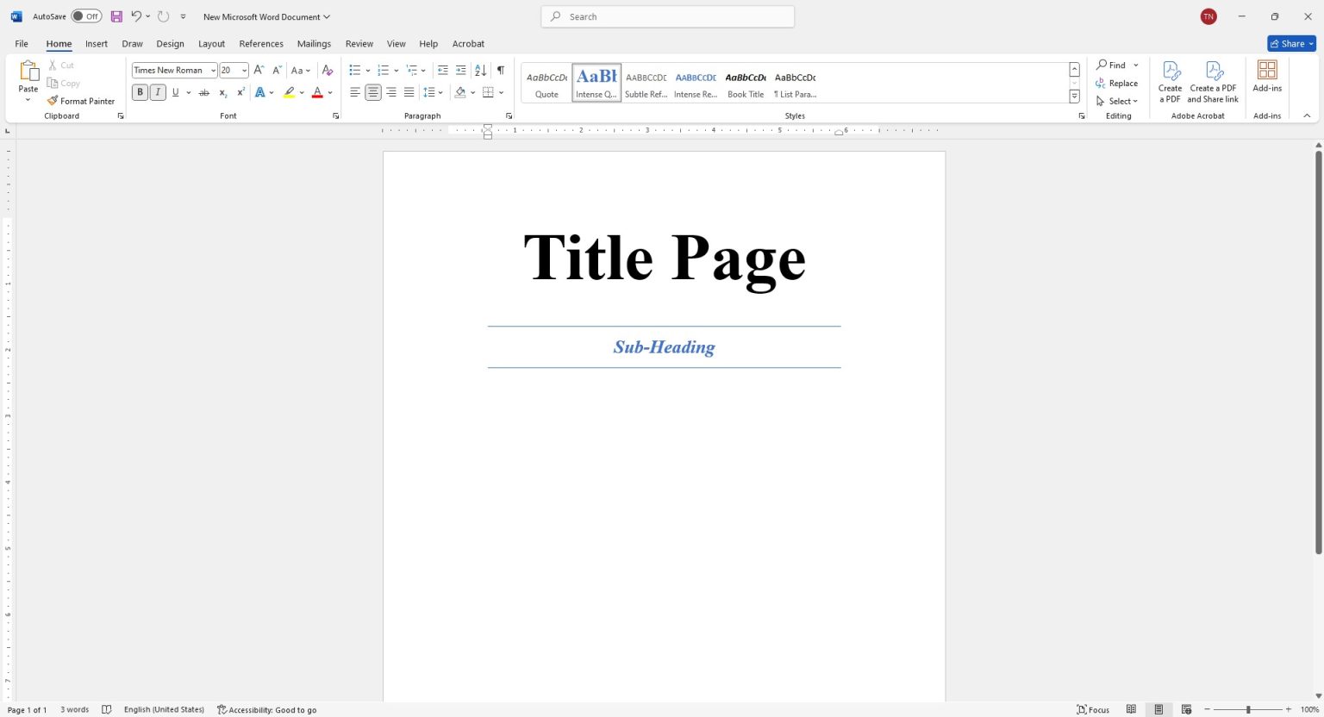Toggle Italic formatting
This screenshot has height=717, width=1324.
158,92
